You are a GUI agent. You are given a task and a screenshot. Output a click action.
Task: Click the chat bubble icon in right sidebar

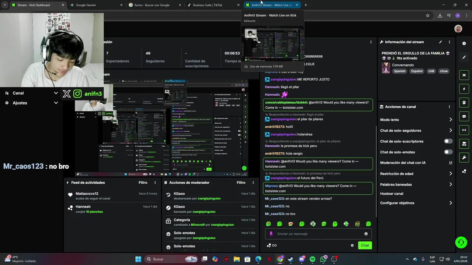click(464, 116)
